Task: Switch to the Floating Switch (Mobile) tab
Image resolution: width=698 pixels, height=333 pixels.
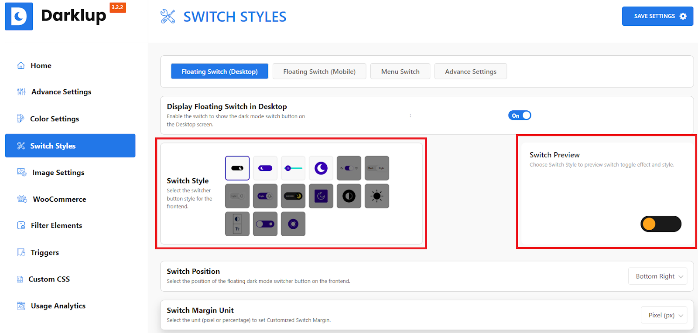Action: 319,71
